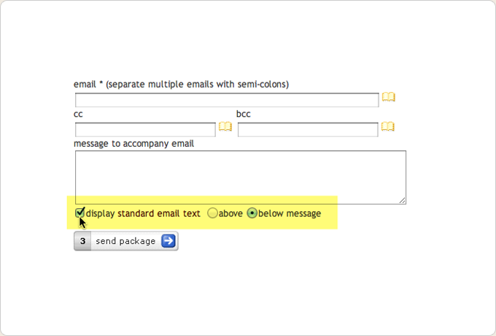Focus the email recipients input field
The height and width of the screenshot is (336, 496).
[227, 100]
